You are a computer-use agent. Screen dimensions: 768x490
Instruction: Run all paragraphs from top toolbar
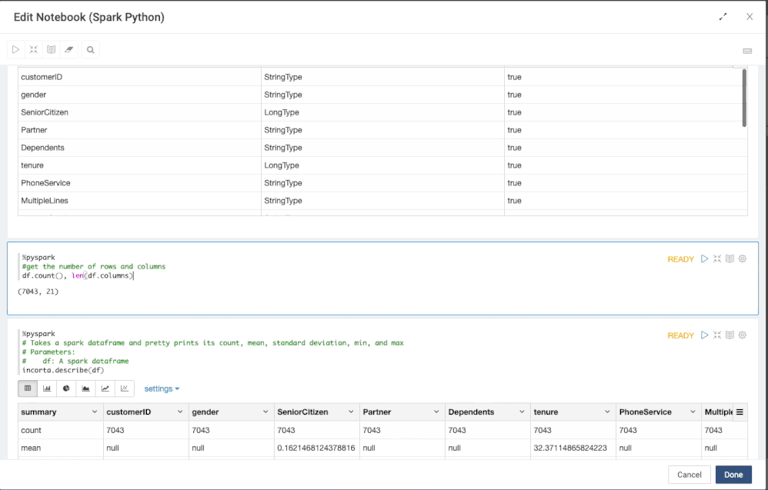click(15, 50)
